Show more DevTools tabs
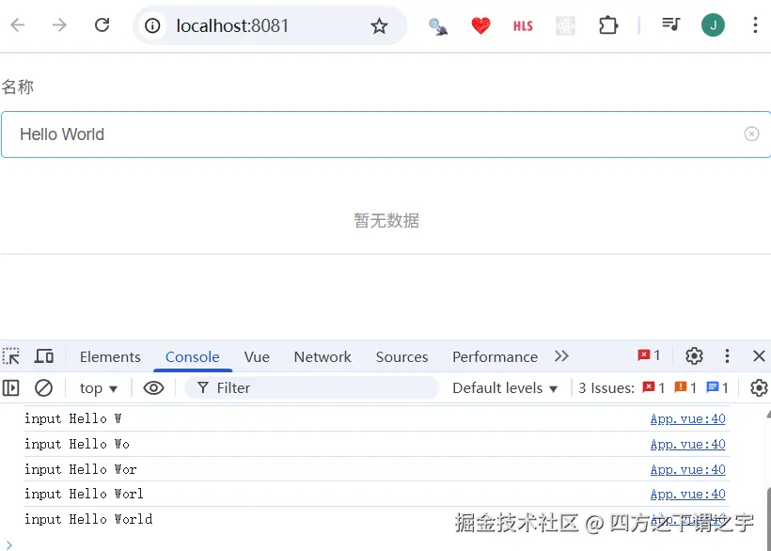Screen dimensions: 771x551 pyautogui.click(x=561, y=355)
